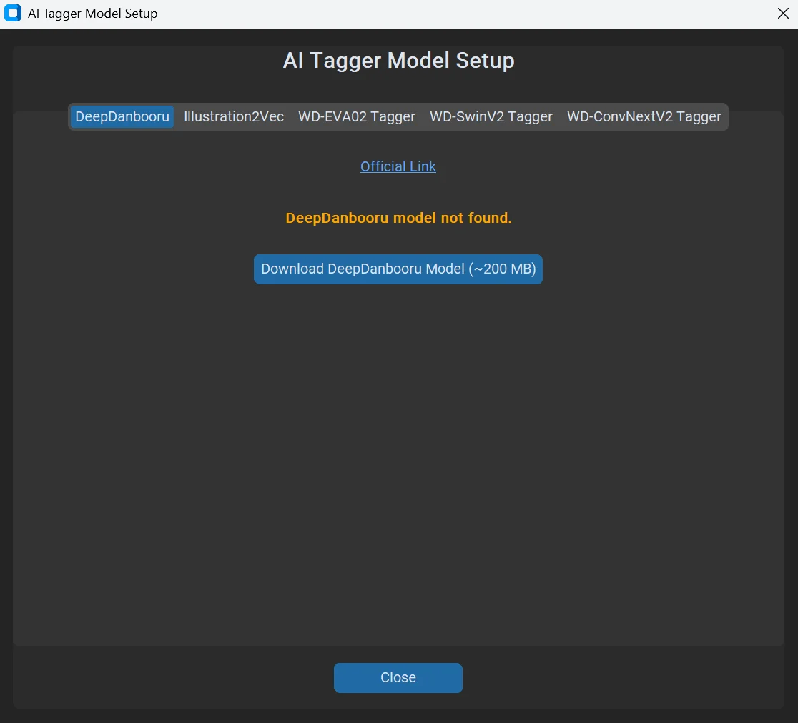Click the blue app icon in title bar
Screen dimensions: 798x723
pyautogui.click(x=13, y=14)
